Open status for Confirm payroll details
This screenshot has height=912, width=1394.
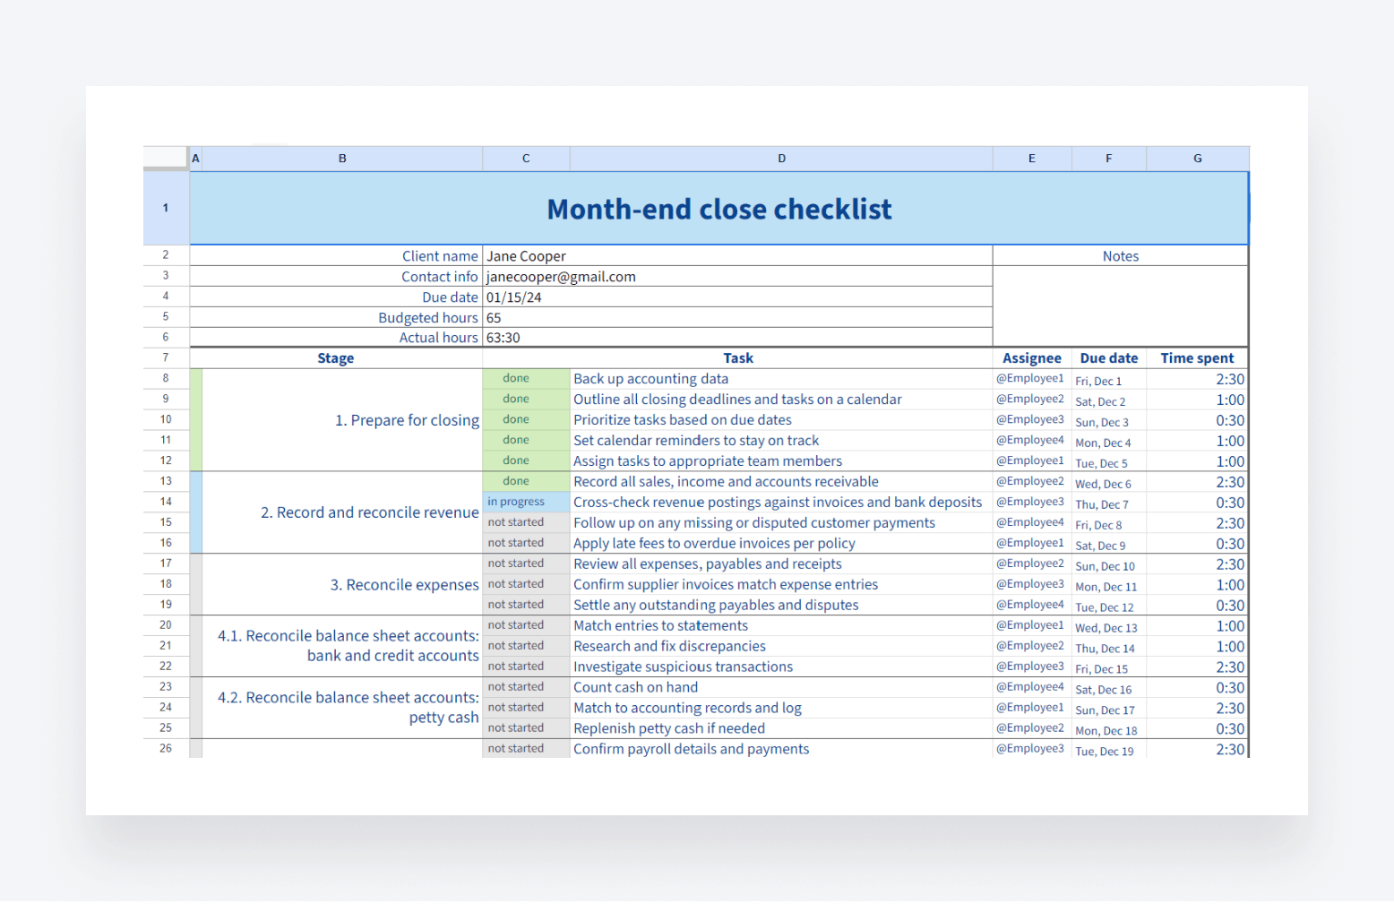(526, 749)
